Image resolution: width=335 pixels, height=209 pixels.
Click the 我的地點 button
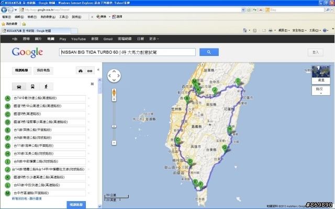(x=43, y=71)
